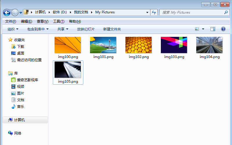
Task: Select 网络 network in navigation pane
Action: click(18, 133)
